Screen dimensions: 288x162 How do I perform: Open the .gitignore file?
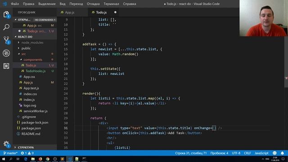click(x=29, y=117)
